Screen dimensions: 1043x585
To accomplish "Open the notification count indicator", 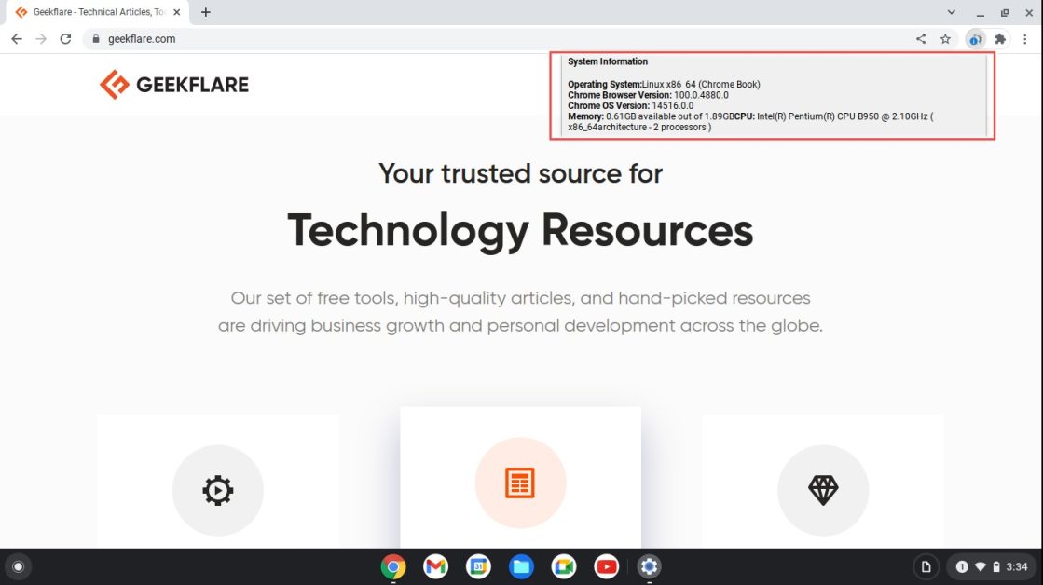I will click(x=962, y=567).
